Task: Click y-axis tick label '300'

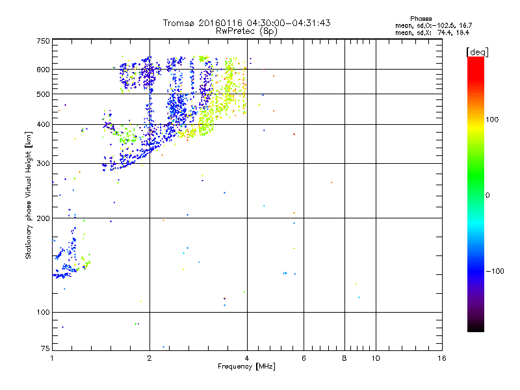Action: 43,164
